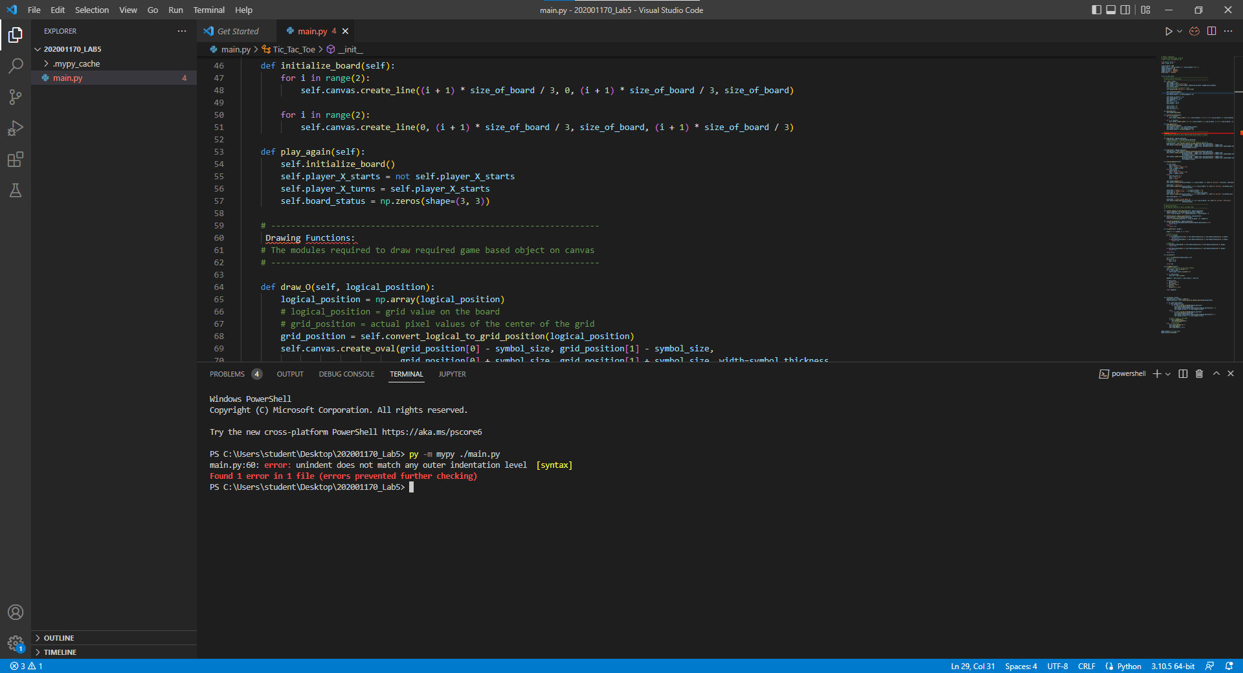Image resolution: width=1243 pixels, height=673 pixels.
Task: Click errors and warnings status item
Action: [26, 666]
